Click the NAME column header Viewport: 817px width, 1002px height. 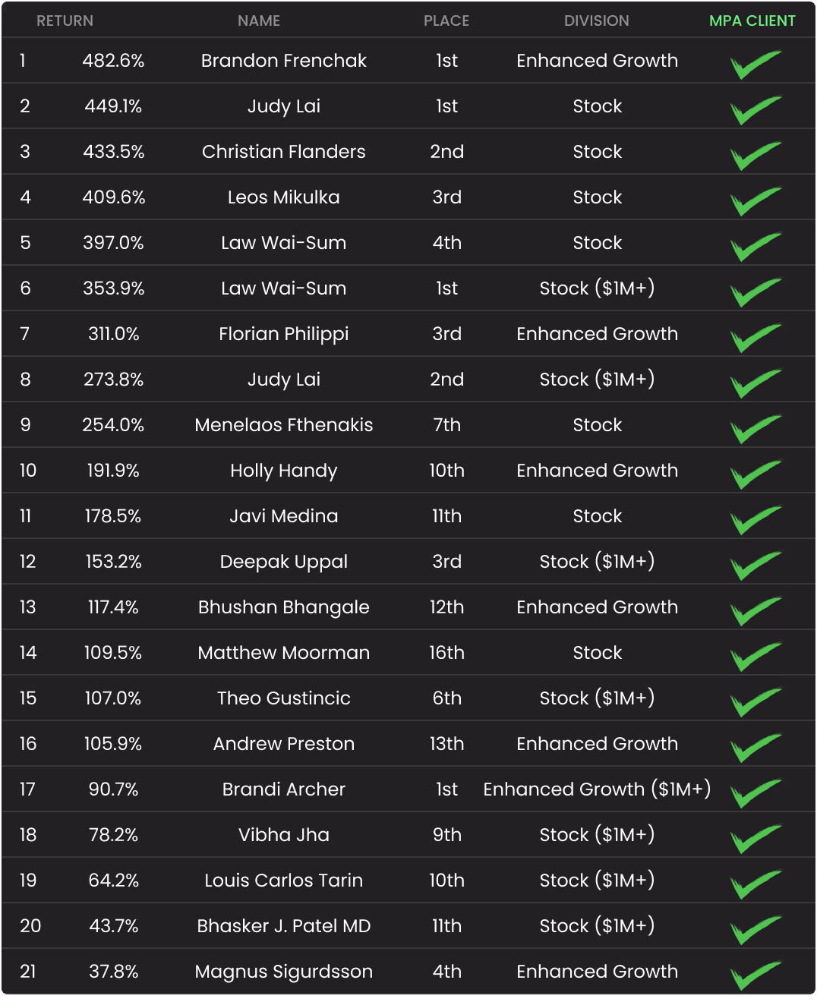259,21
